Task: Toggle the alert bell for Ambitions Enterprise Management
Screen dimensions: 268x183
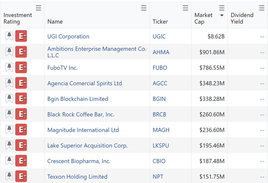Action: point(9,52)
